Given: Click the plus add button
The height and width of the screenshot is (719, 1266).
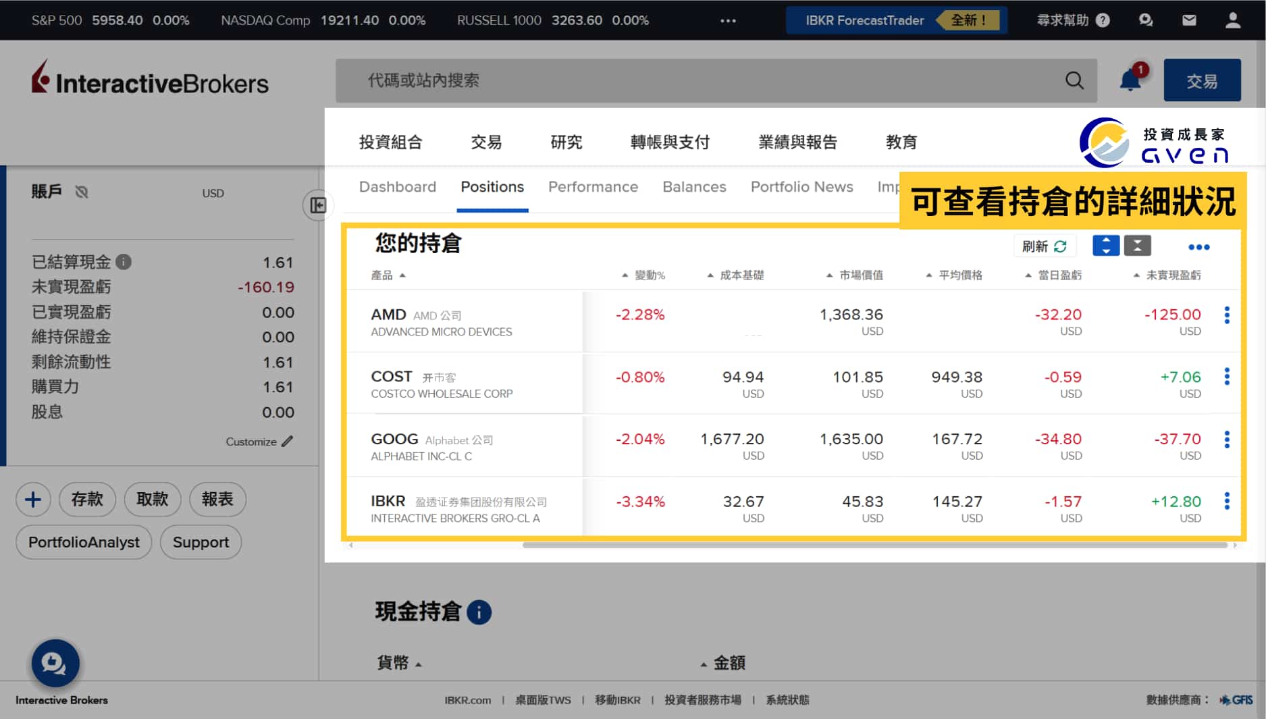Looking at the screenshot, I should point(33,500).
